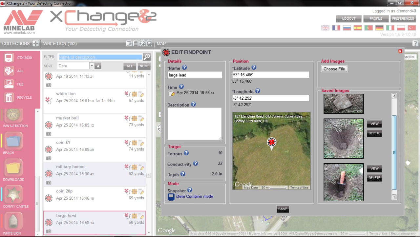Click the find list scroll down arrow
The image size is (420, 237).
pyautogui.click(x=149, y=233)
